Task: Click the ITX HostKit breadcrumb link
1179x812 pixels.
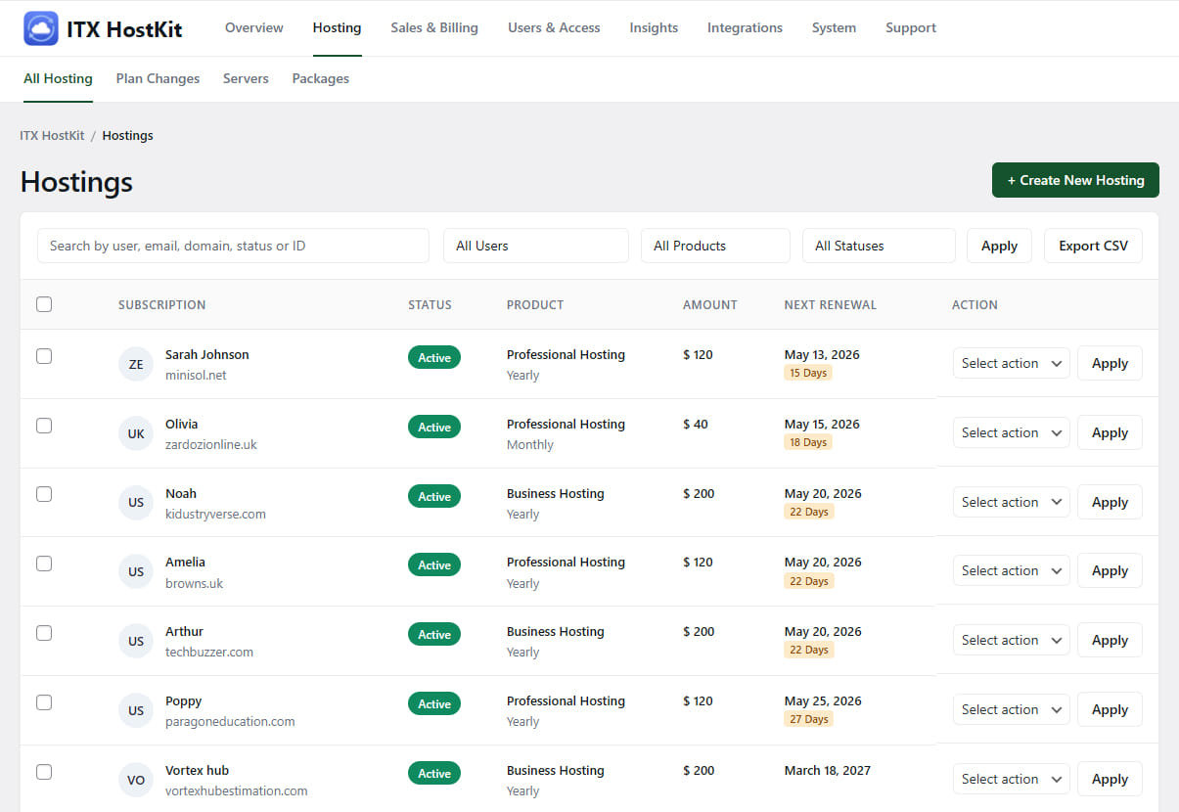Action: click(x=52, y=135)
